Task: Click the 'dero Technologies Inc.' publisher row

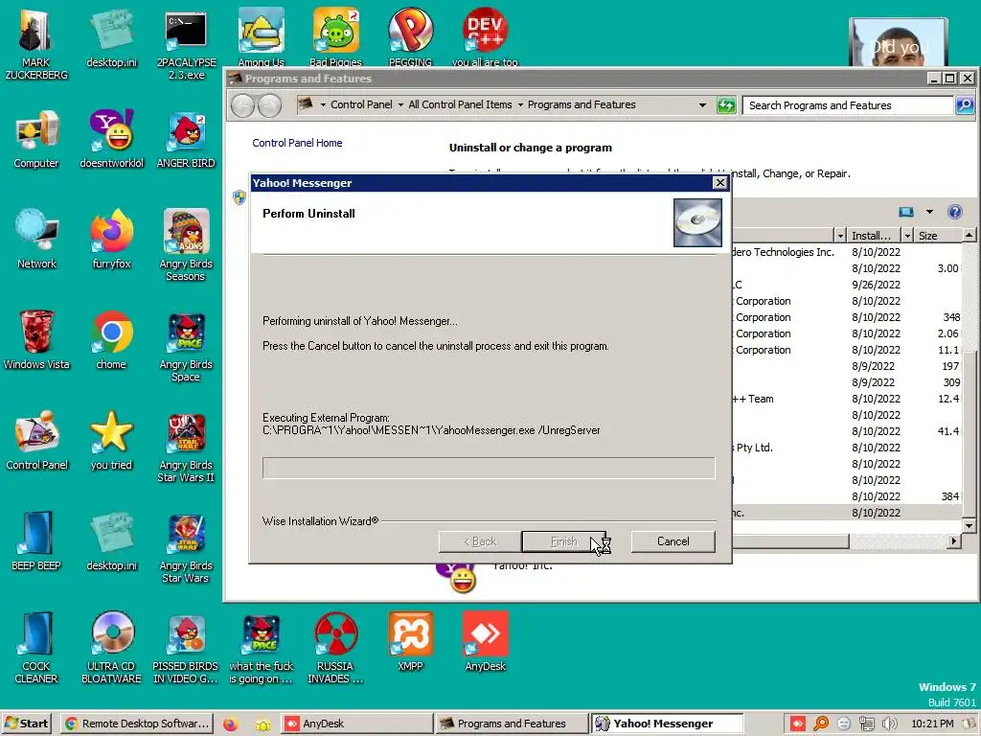Action: pyautogui.click(x=847, y=252)
